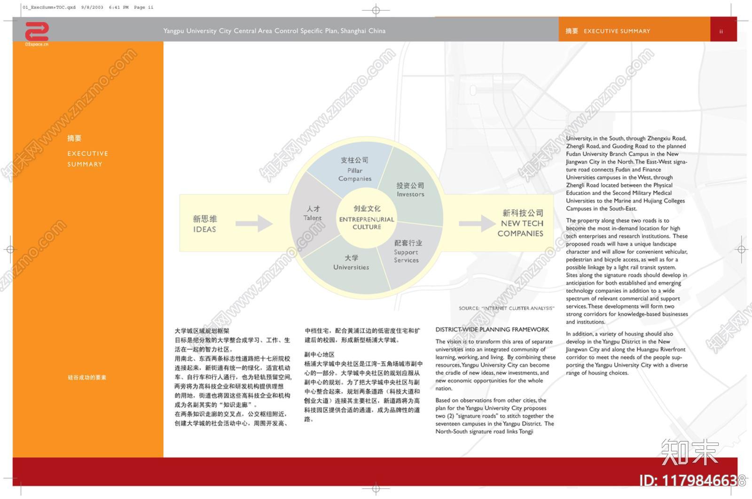Click 'SOURCE: INTERNET CLUSTER ANALYSIS' caption

point(507,308)
